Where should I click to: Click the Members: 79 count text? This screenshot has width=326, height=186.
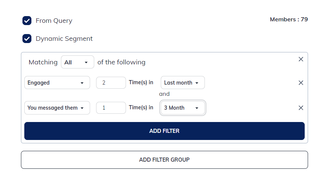[x=289, y=19]
